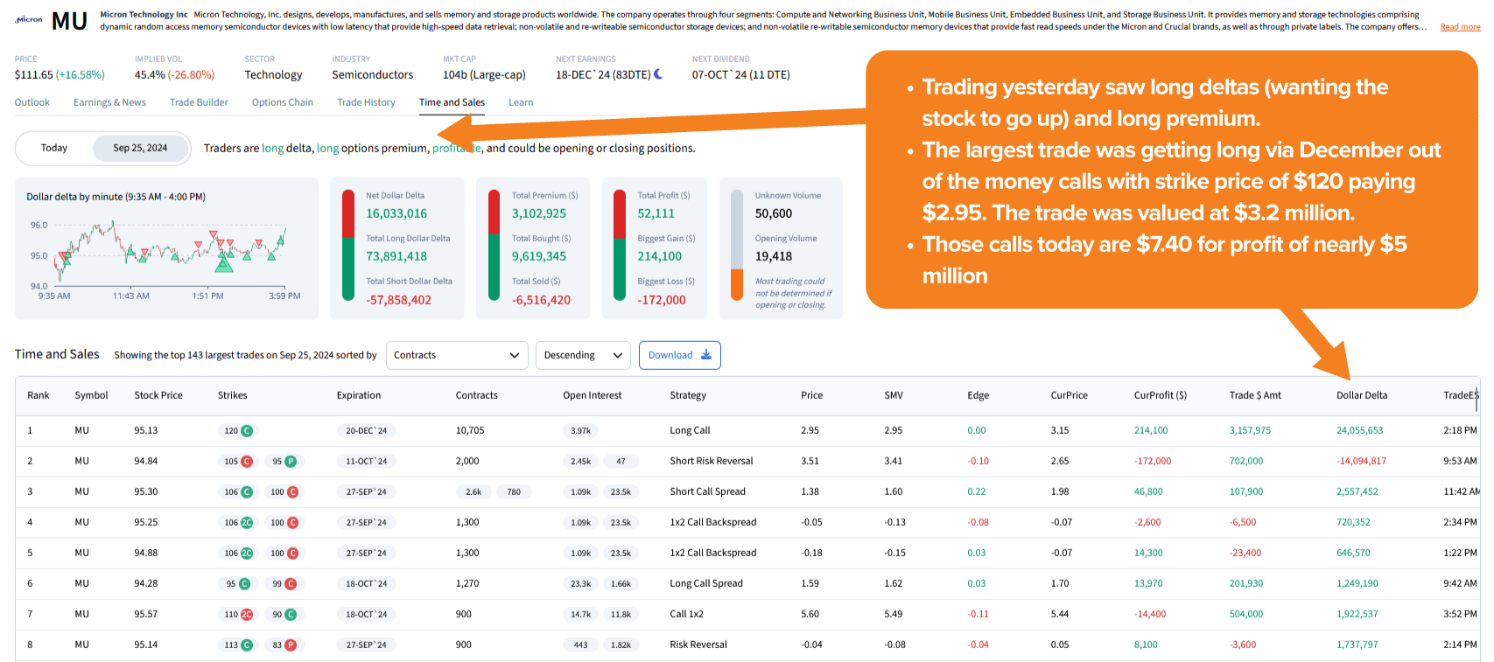
Task: Click the 104b (Large-cap) market cap value
Action: 484,75
